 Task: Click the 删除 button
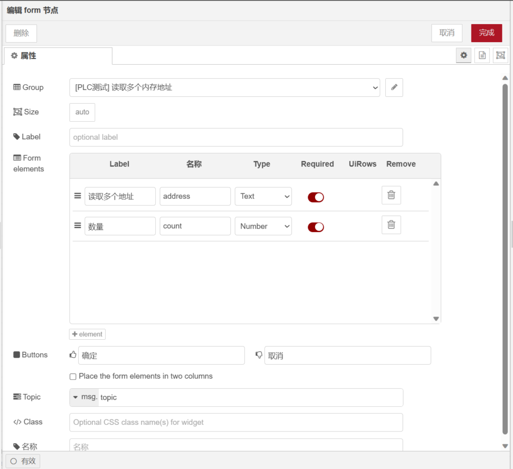tap(21, 33)
